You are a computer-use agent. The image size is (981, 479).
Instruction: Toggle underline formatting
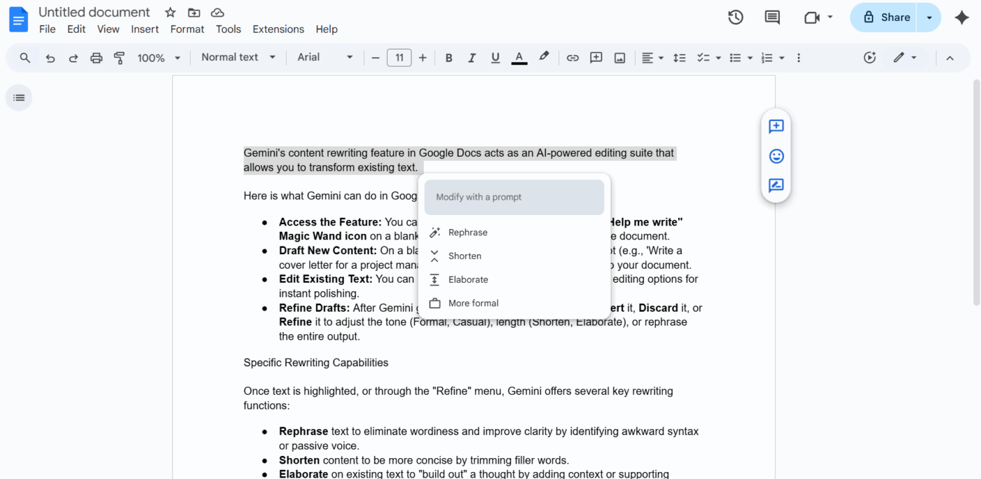495,58
